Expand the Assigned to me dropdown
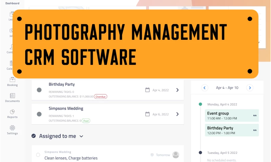The height and width of the screenshot is (162, 271). coord(81,136)
